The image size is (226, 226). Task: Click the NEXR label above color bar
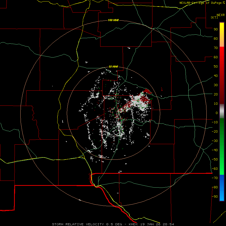tap(221, 15)
